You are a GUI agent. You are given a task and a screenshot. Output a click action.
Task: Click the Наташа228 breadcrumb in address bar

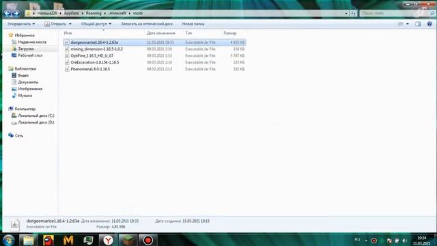click(x=47, y=13)
